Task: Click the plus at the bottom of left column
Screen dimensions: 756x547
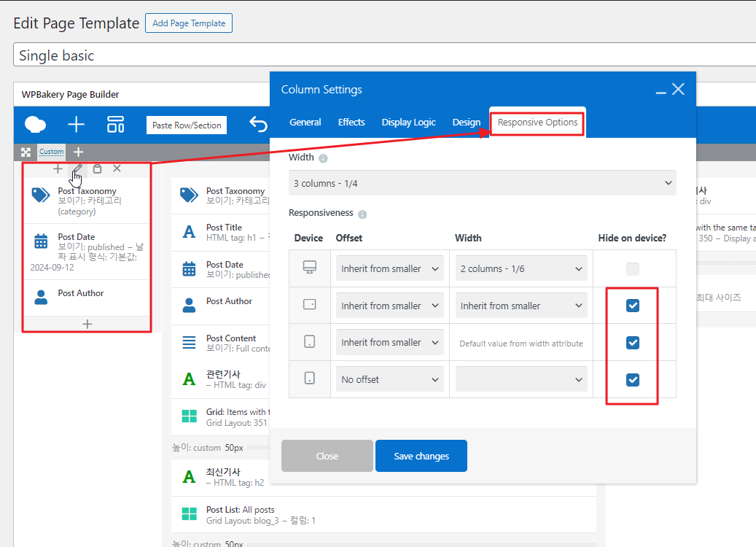Action: [x=87, y=324]
